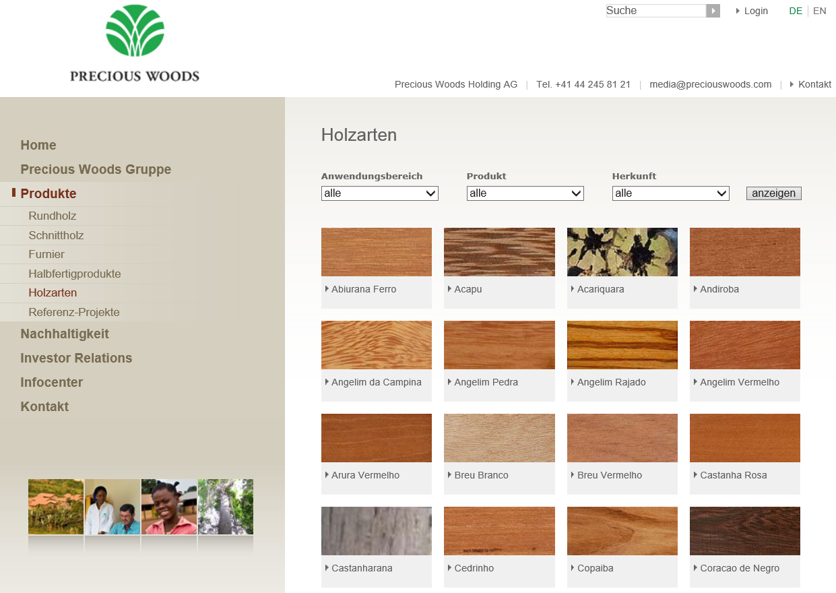Click the Cedrinho text link
836x593 pixels.
[474, 568]
